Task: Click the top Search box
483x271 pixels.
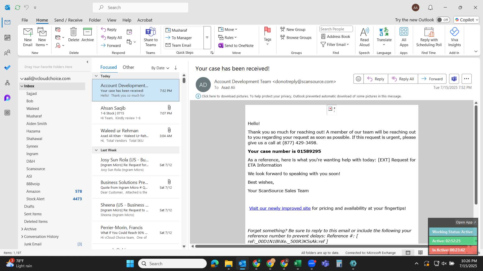Action: tap(140, 8)
